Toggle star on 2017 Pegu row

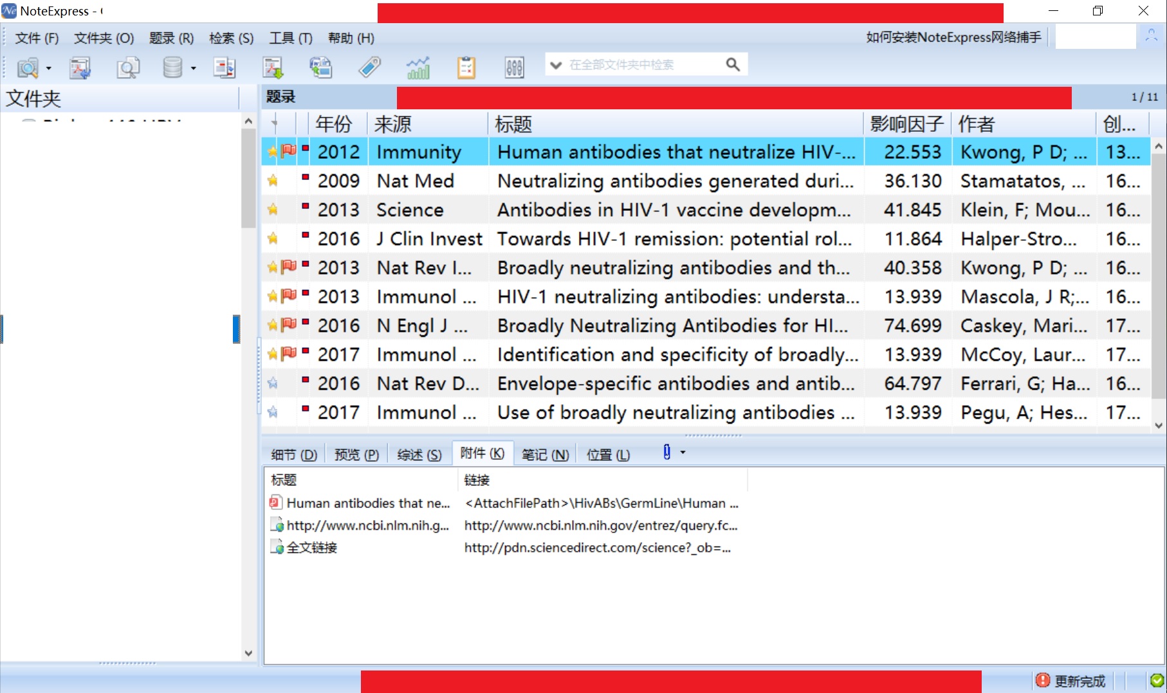273,412
